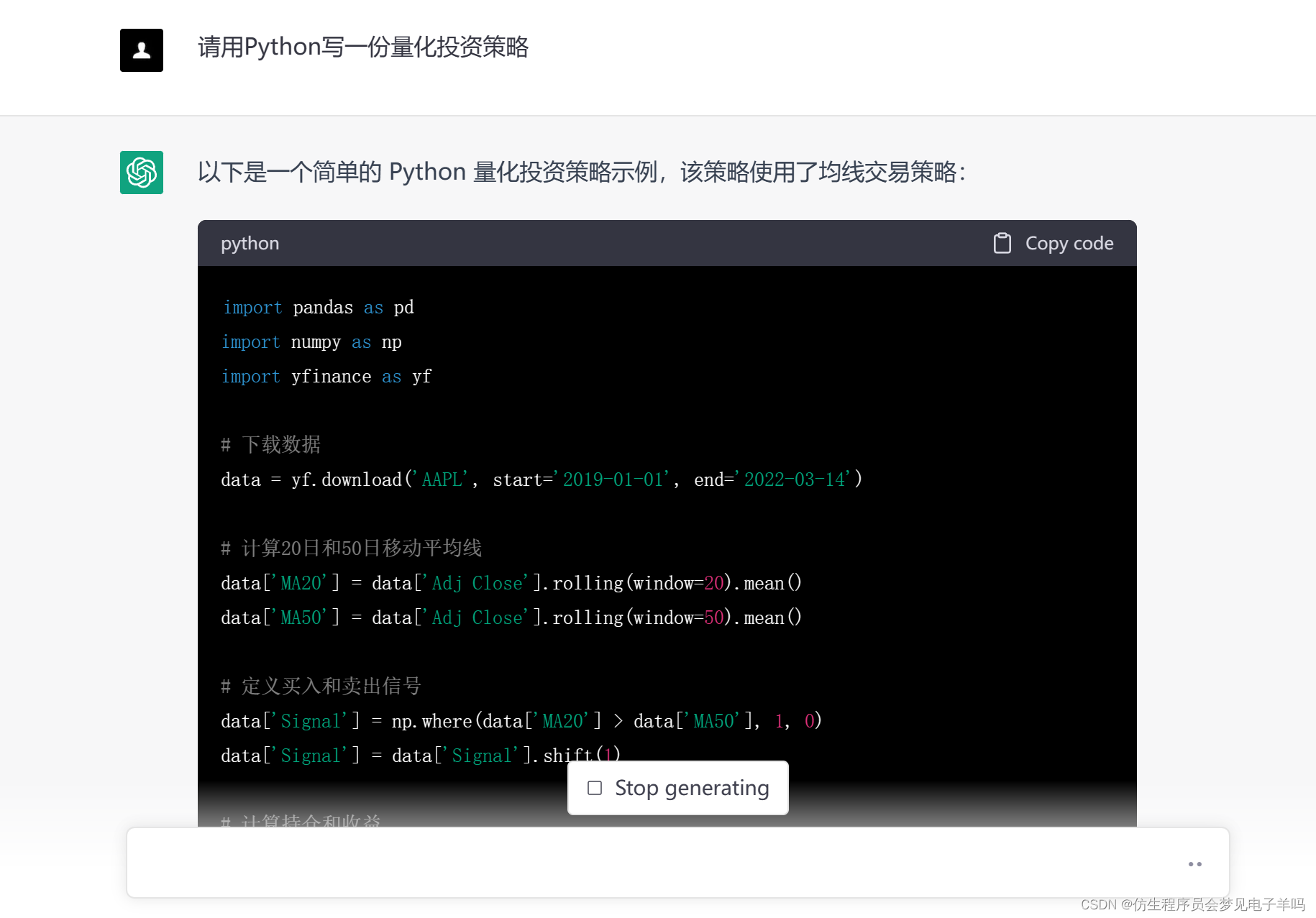Click the line 'import pandas as pd'

(318, 308)
